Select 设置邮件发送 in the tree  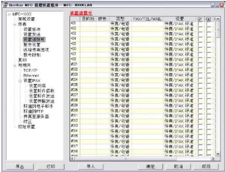tap(42, 96)
